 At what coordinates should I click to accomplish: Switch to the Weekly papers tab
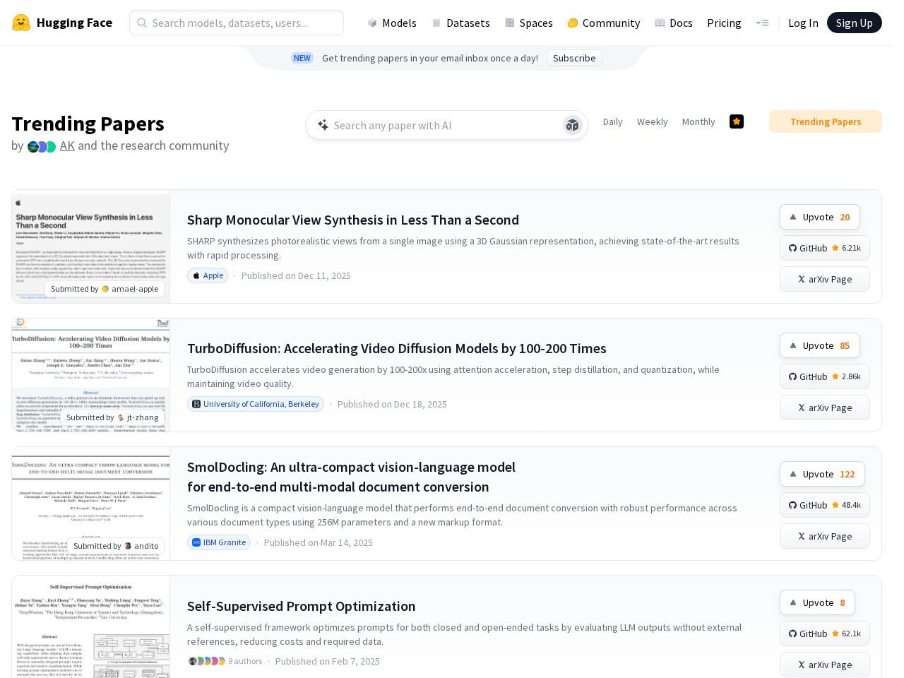652,122
